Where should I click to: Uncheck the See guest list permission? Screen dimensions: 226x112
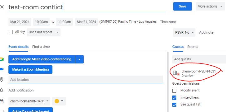pyautogui.click(x=174, y=105)
